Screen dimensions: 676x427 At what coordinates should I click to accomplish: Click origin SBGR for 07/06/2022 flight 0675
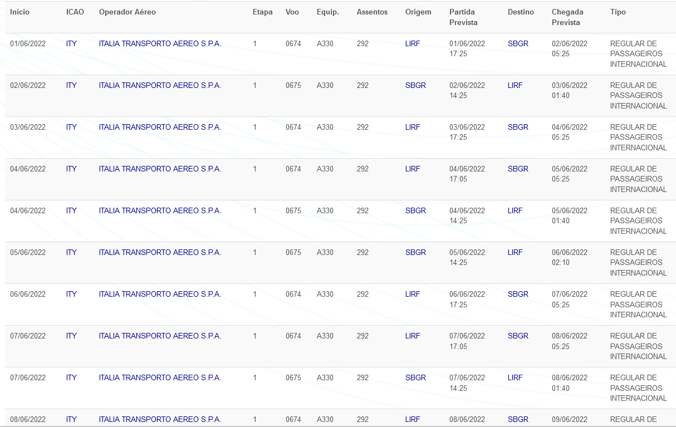tap(415, 377)
